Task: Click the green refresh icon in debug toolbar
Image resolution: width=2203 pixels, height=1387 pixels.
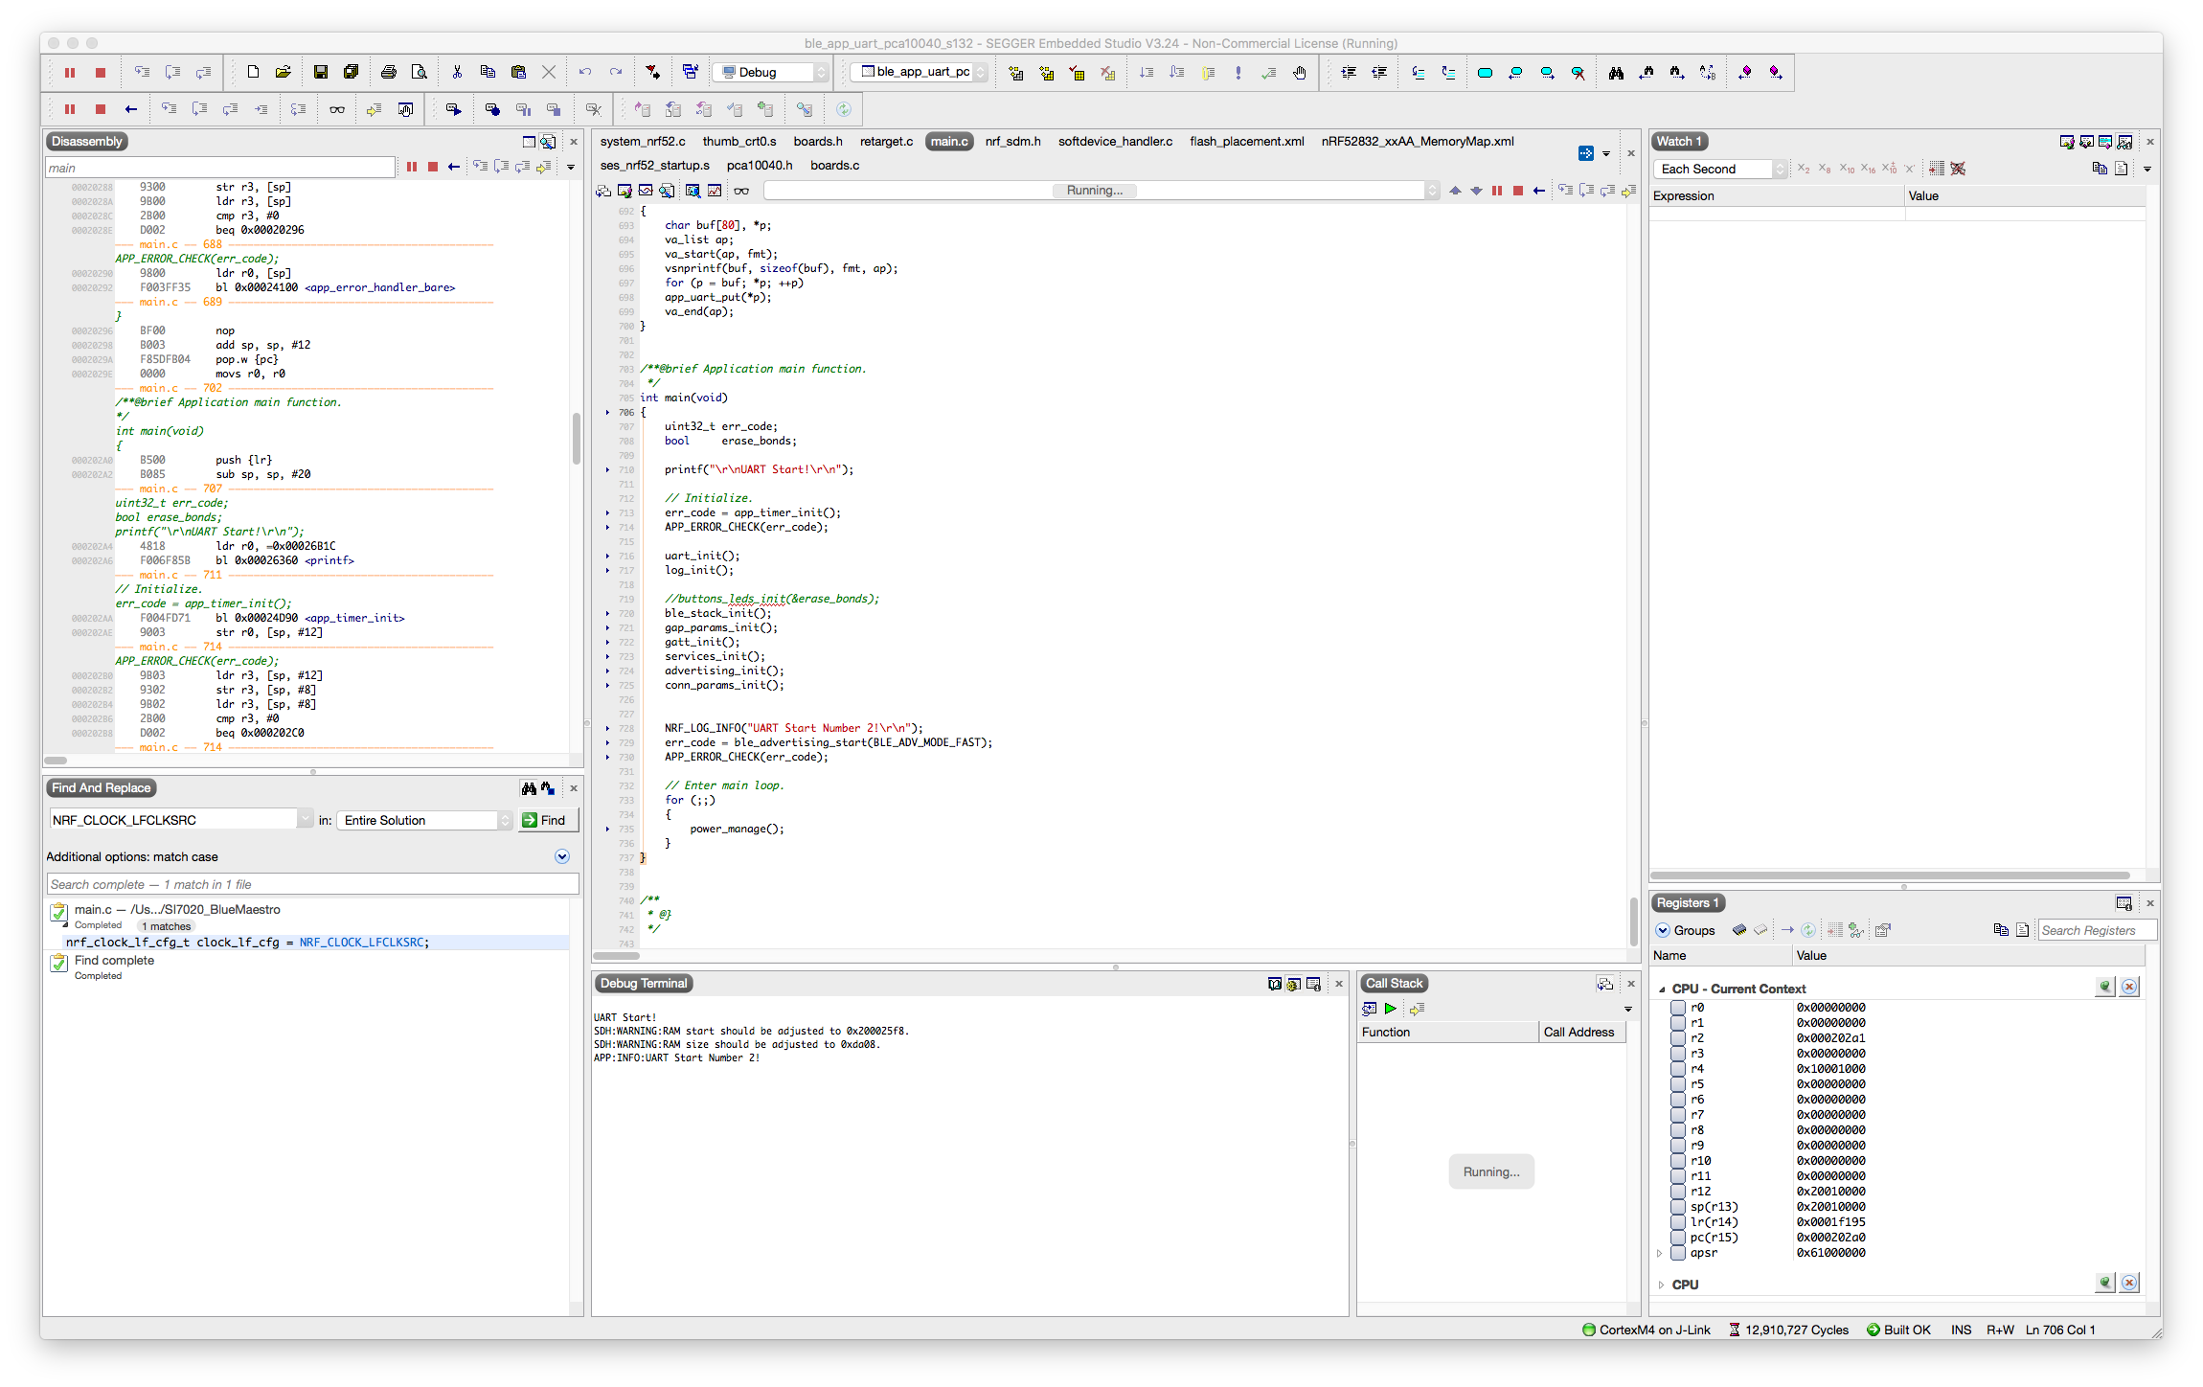Action: tap(844, 109)
